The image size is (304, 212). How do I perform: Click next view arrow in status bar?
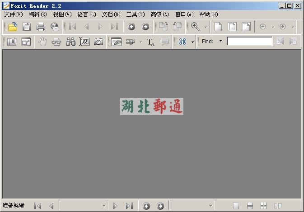tap(160, 206)
